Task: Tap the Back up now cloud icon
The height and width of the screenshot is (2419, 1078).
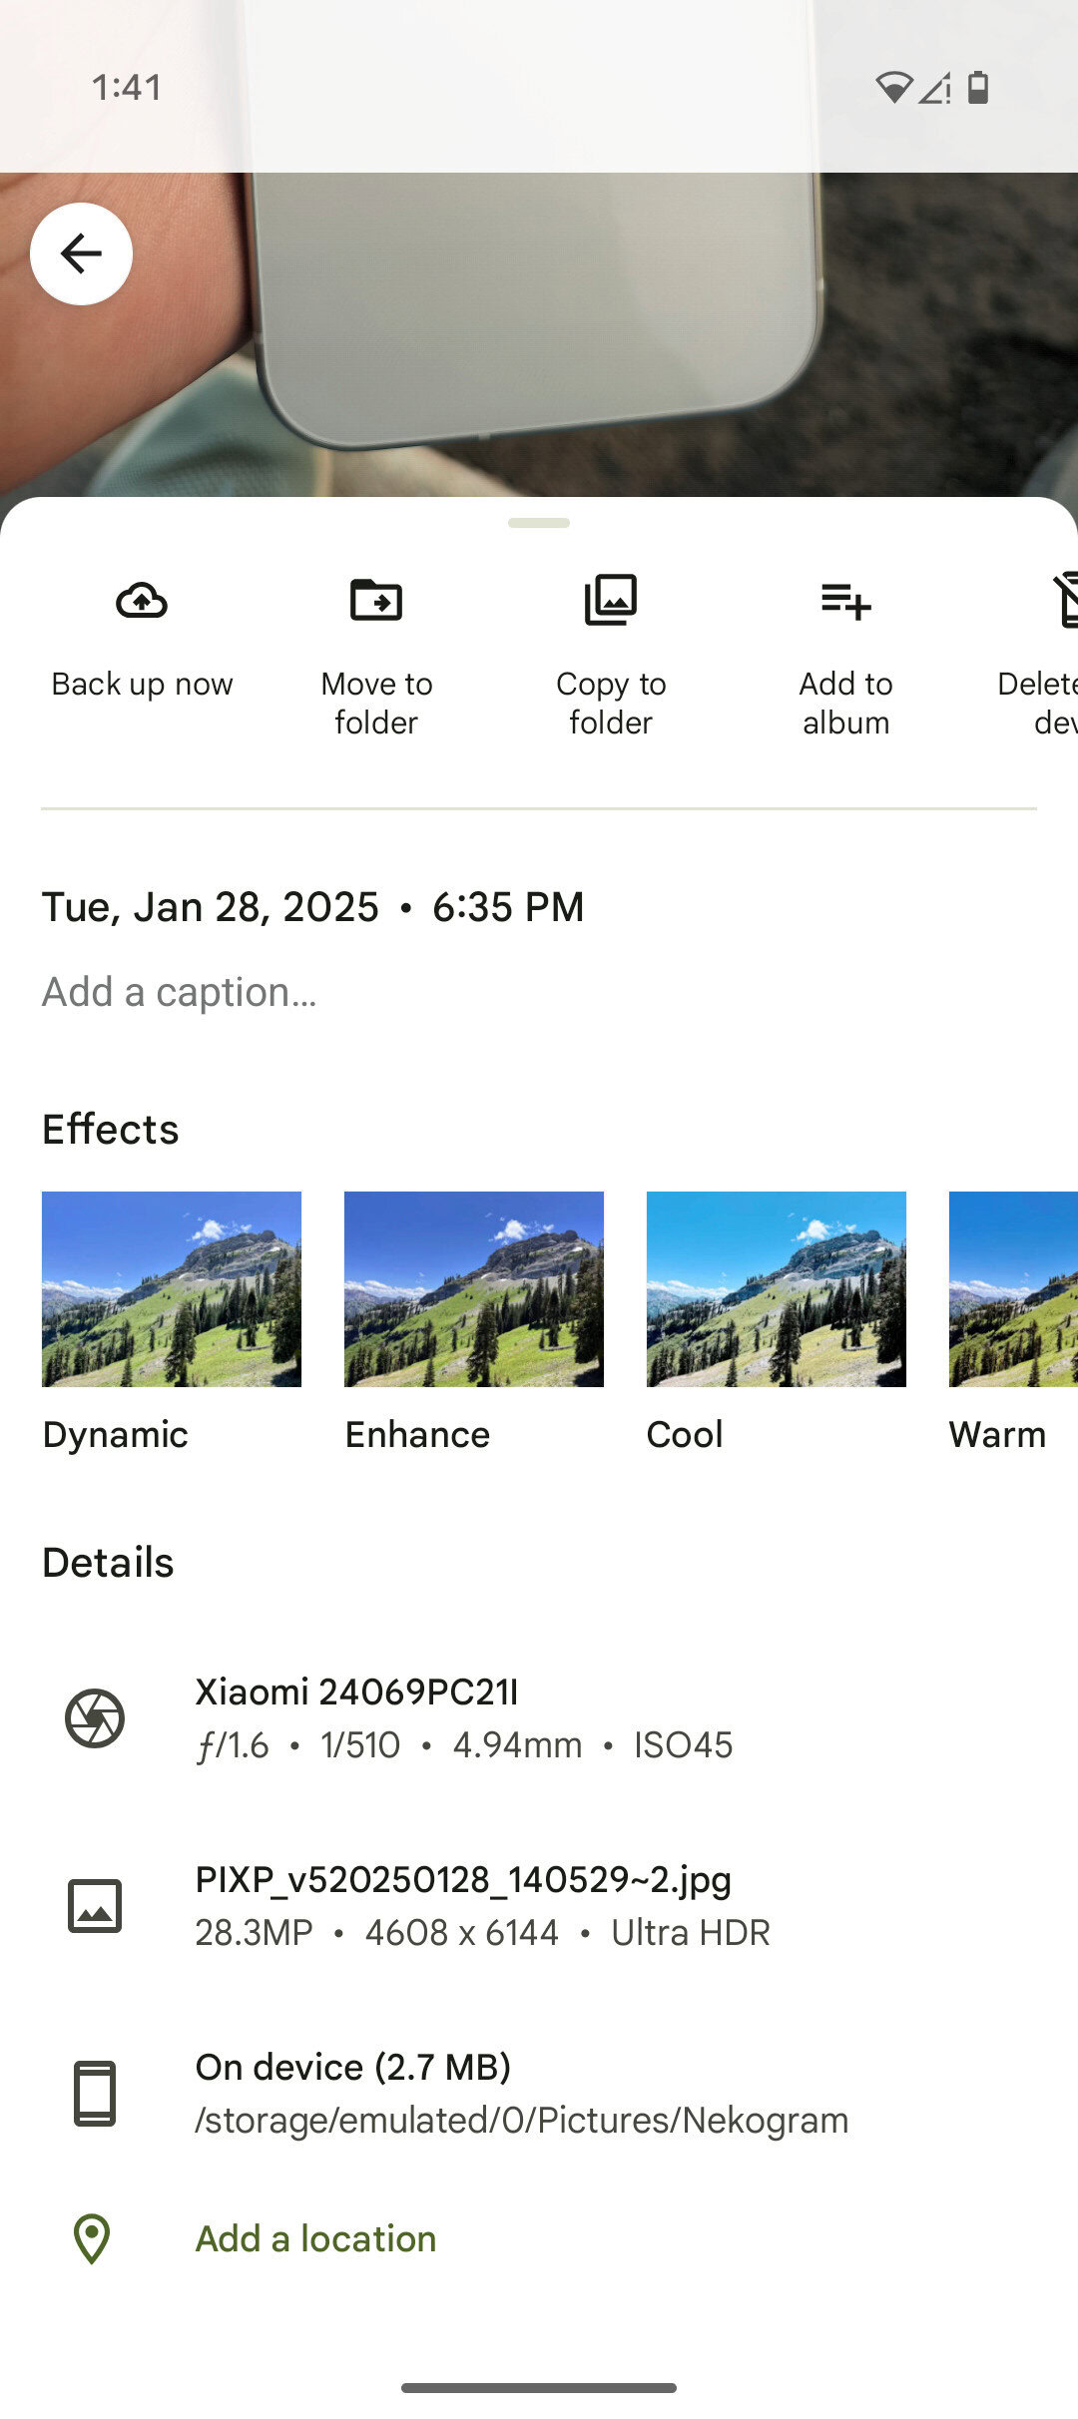Action: pos(142,601)
